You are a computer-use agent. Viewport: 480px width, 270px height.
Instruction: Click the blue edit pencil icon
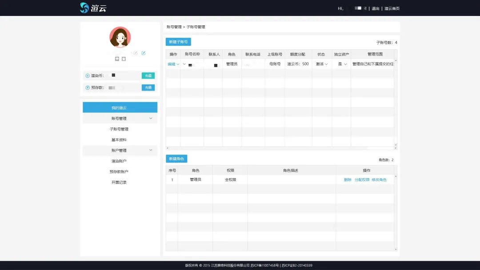(x=144, y=53)
